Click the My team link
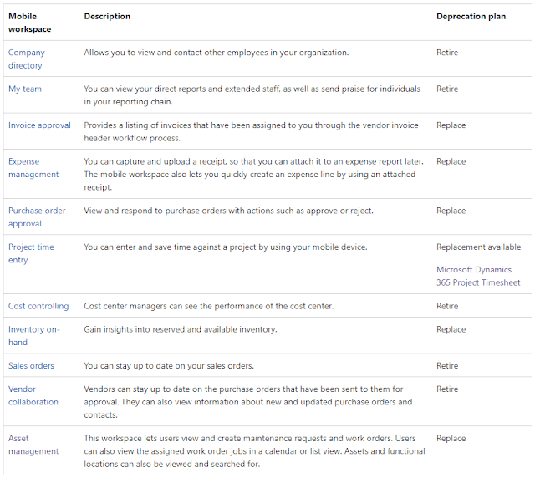This screenshot has width=535, height=478. 24,89
